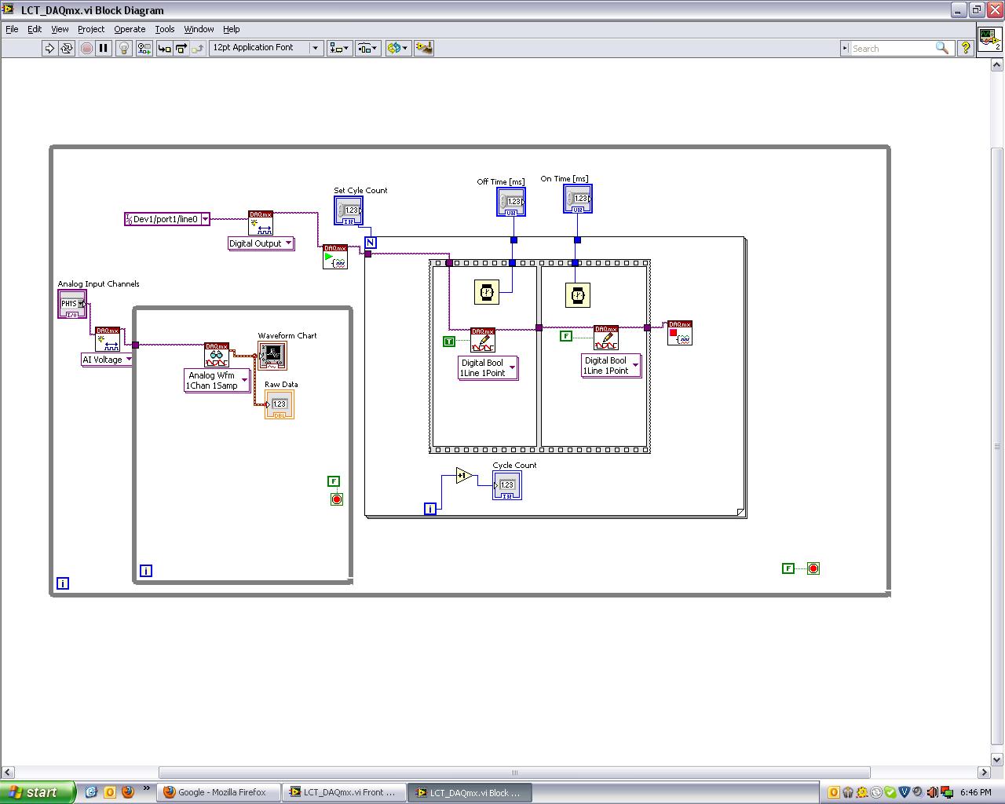1005x804 pixels.
Task: Click the Abort Execution stop button
Action: tap(86, 48)
